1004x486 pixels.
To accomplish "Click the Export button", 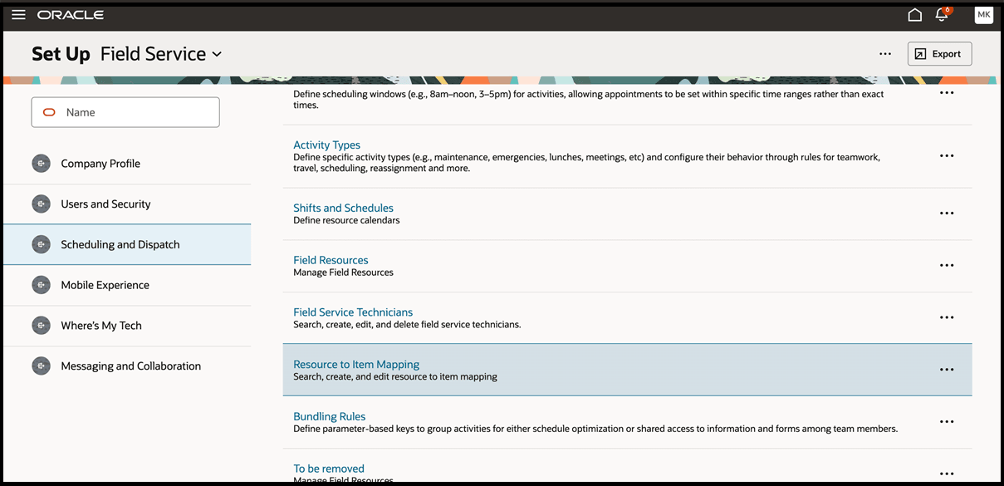I will coord(939,54).
